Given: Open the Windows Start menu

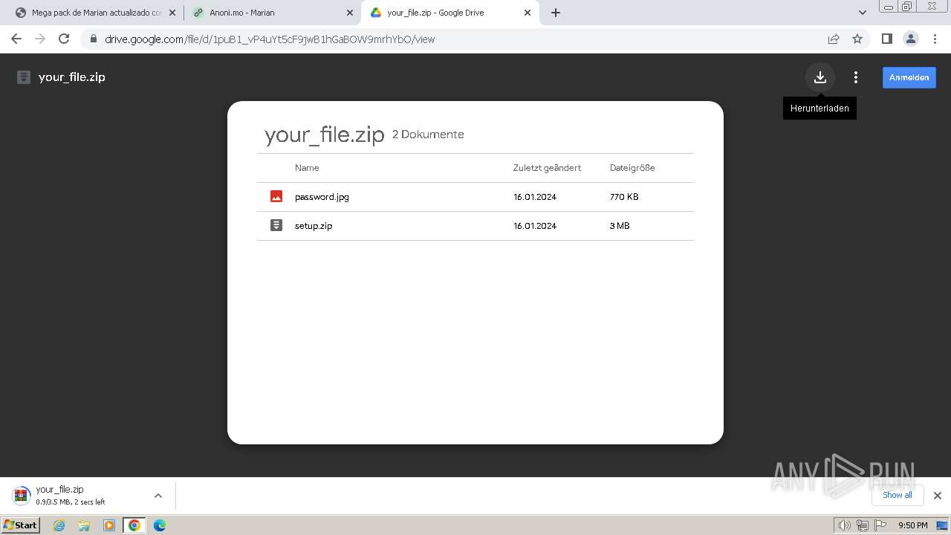Looking at the screenshot, I should [x=21, y=525].
